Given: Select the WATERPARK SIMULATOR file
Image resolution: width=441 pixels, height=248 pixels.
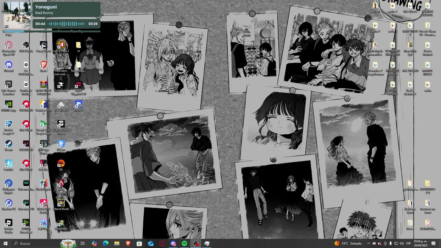Looking at the screenshot, I should tap(392, 49).
